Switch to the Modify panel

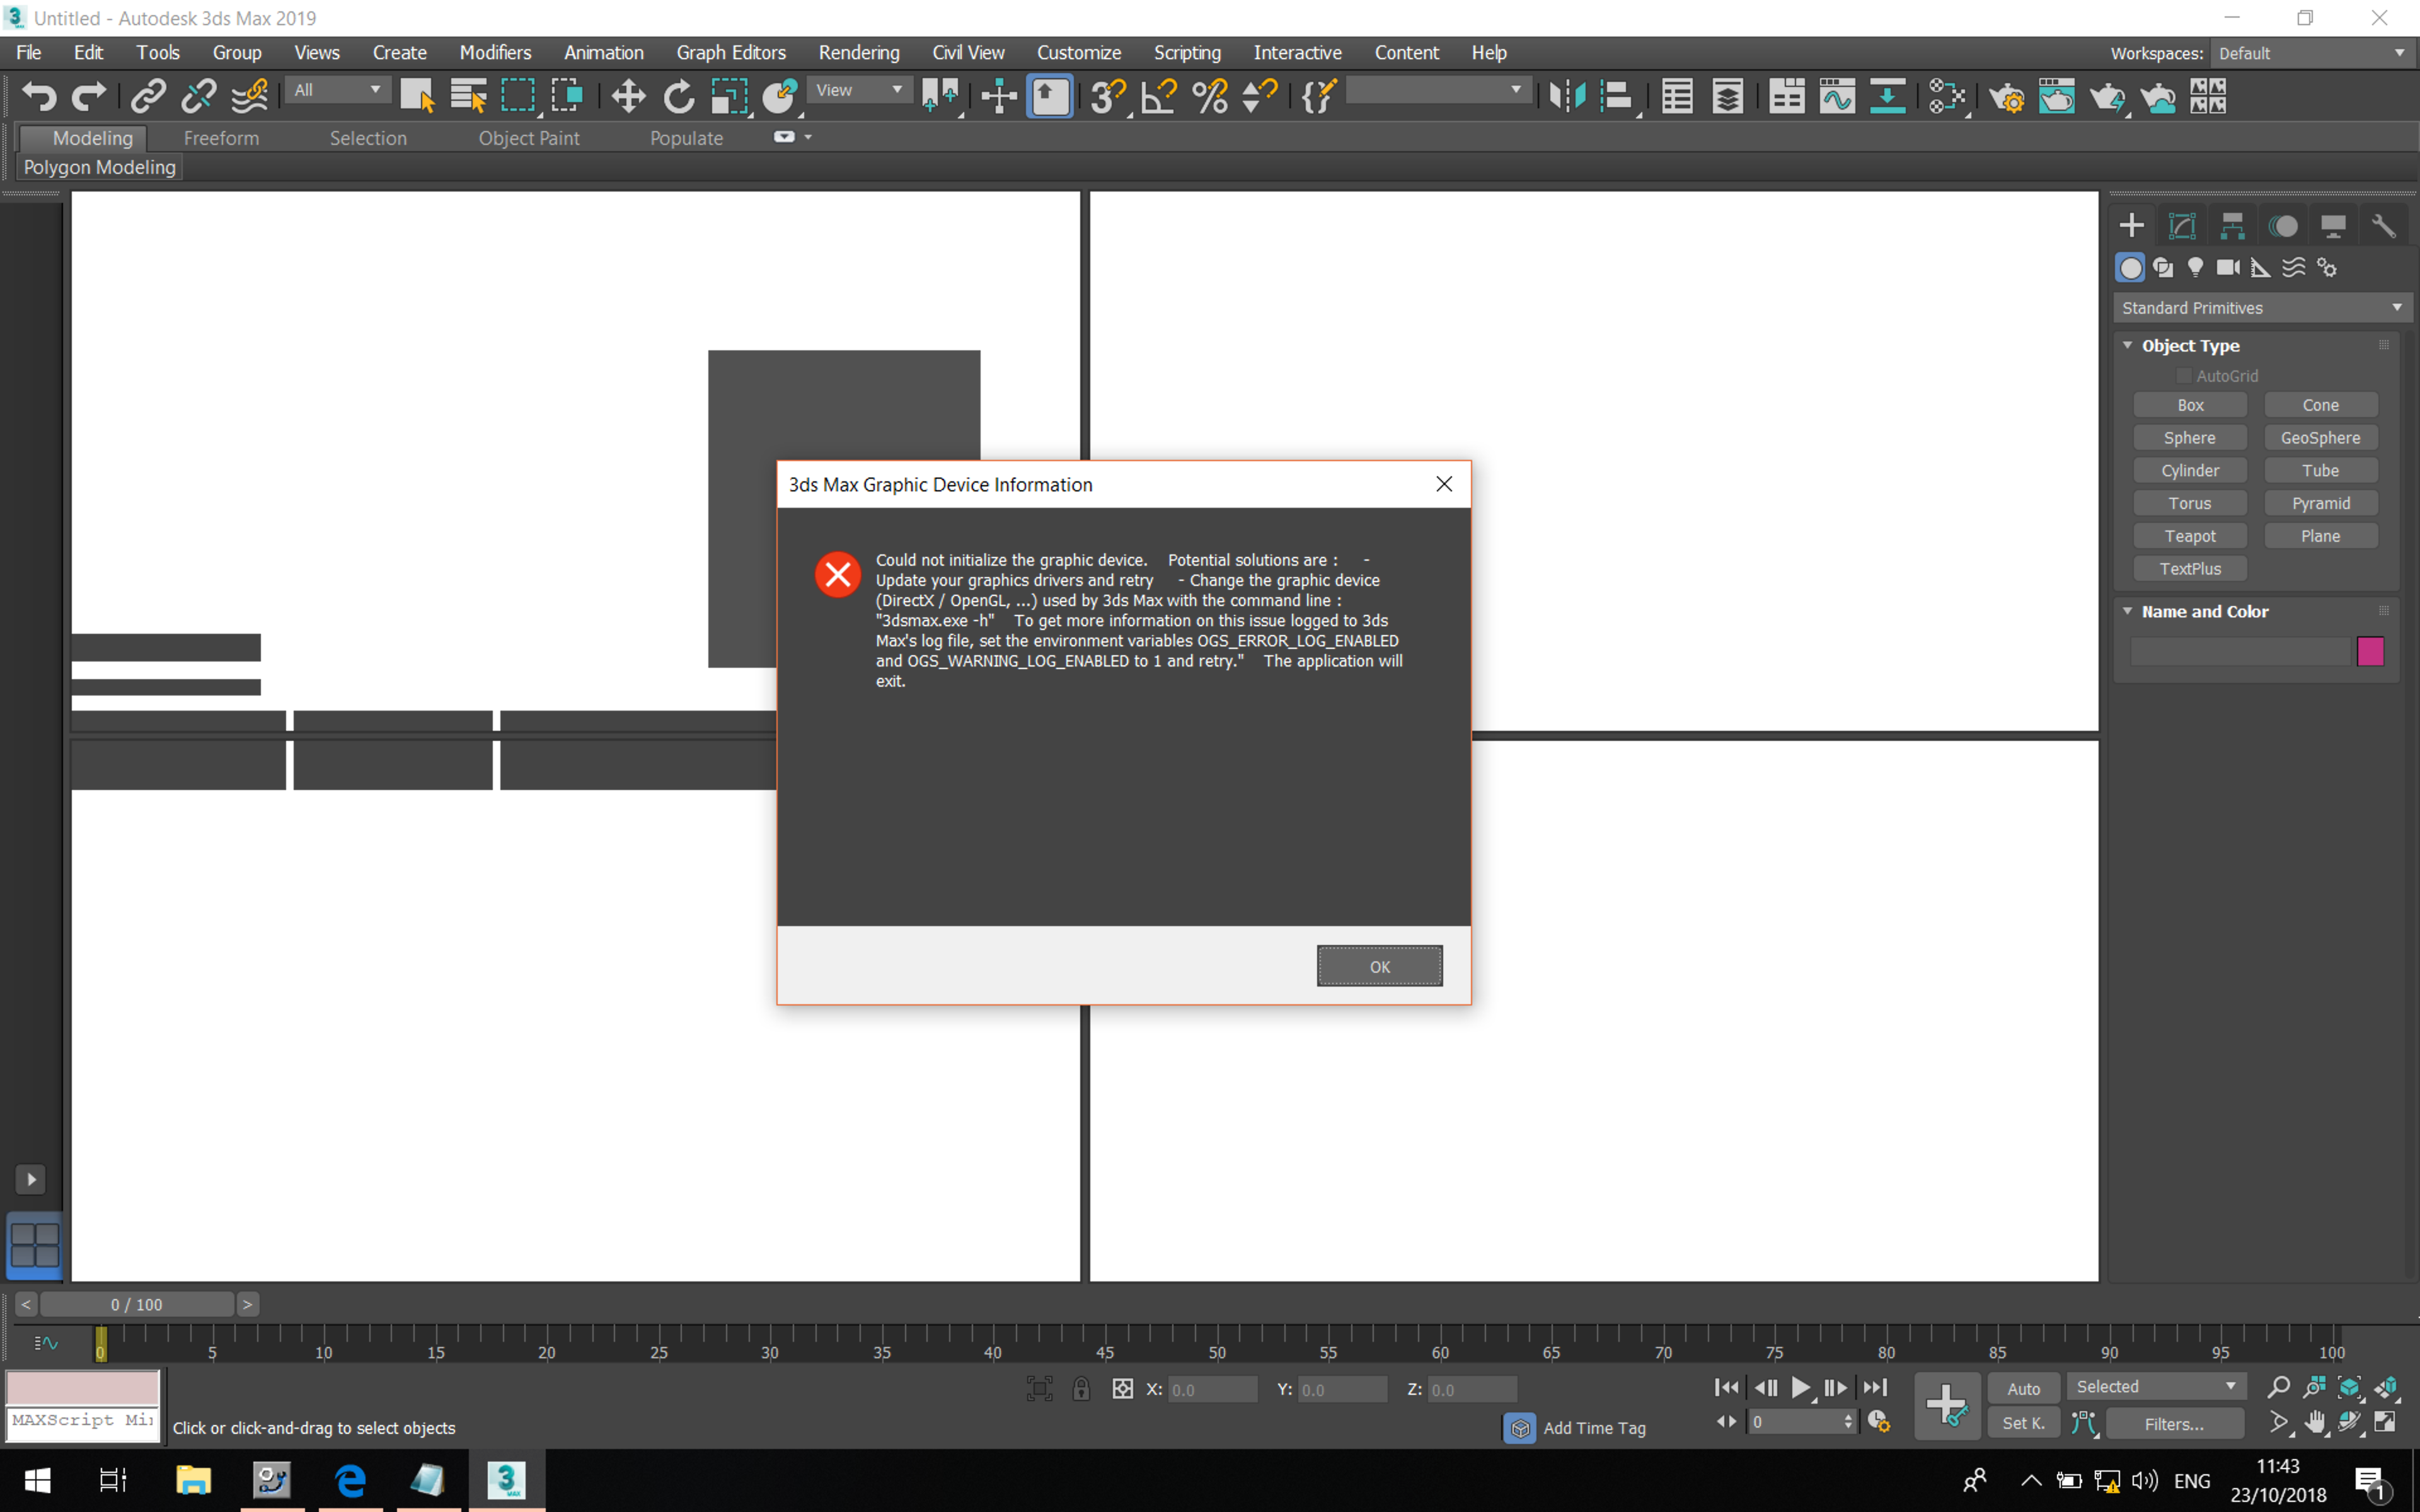click(x=2182, y=226)
